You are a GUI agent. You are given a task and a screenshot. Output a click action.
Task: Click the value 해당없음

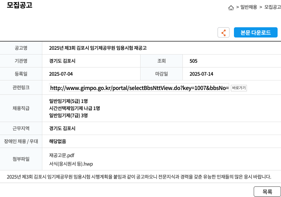pos(58,141)
